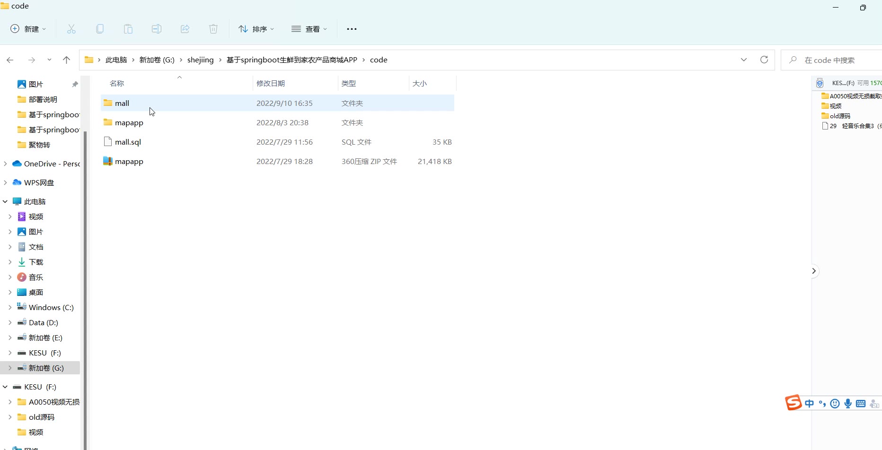882x450 pixels.
Task: Click the 21,418 KB size cell
Action: (x=435, y=161)
